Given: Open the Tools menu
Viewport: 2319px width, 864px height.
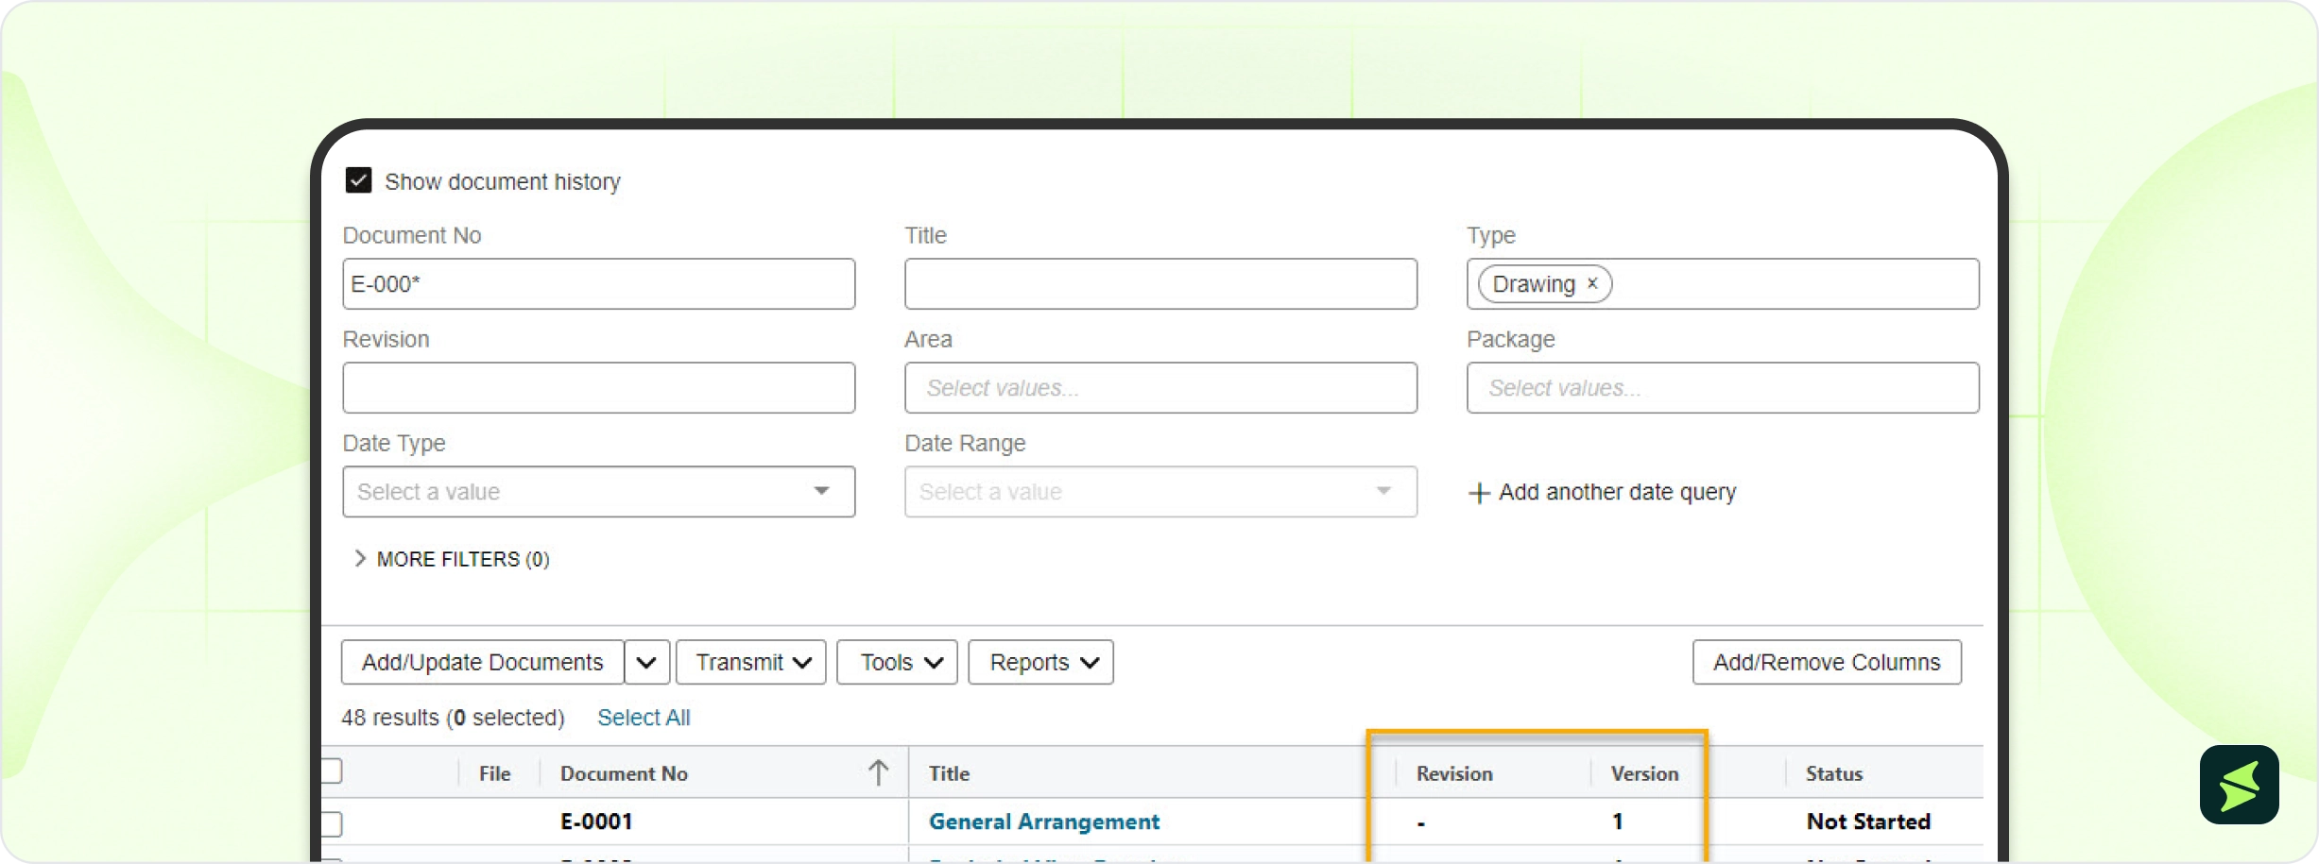Looking at the screenshot, I should click(x=897, y=662).
